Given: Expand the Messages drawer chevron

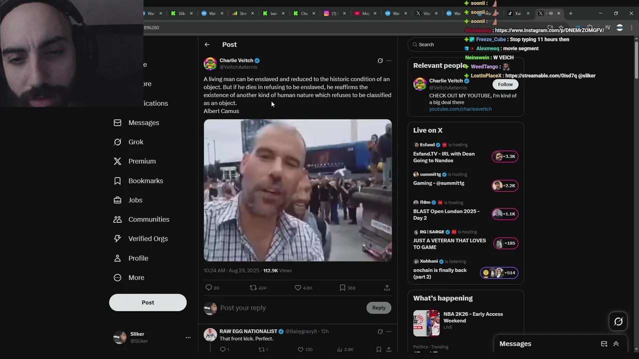Looking at the screenshot, I should coord(616,344).
